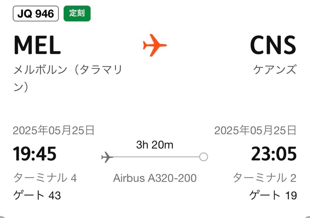Select the MEL departure airport code
Viewport: 310px width, 218px height.
coord(38,45)
